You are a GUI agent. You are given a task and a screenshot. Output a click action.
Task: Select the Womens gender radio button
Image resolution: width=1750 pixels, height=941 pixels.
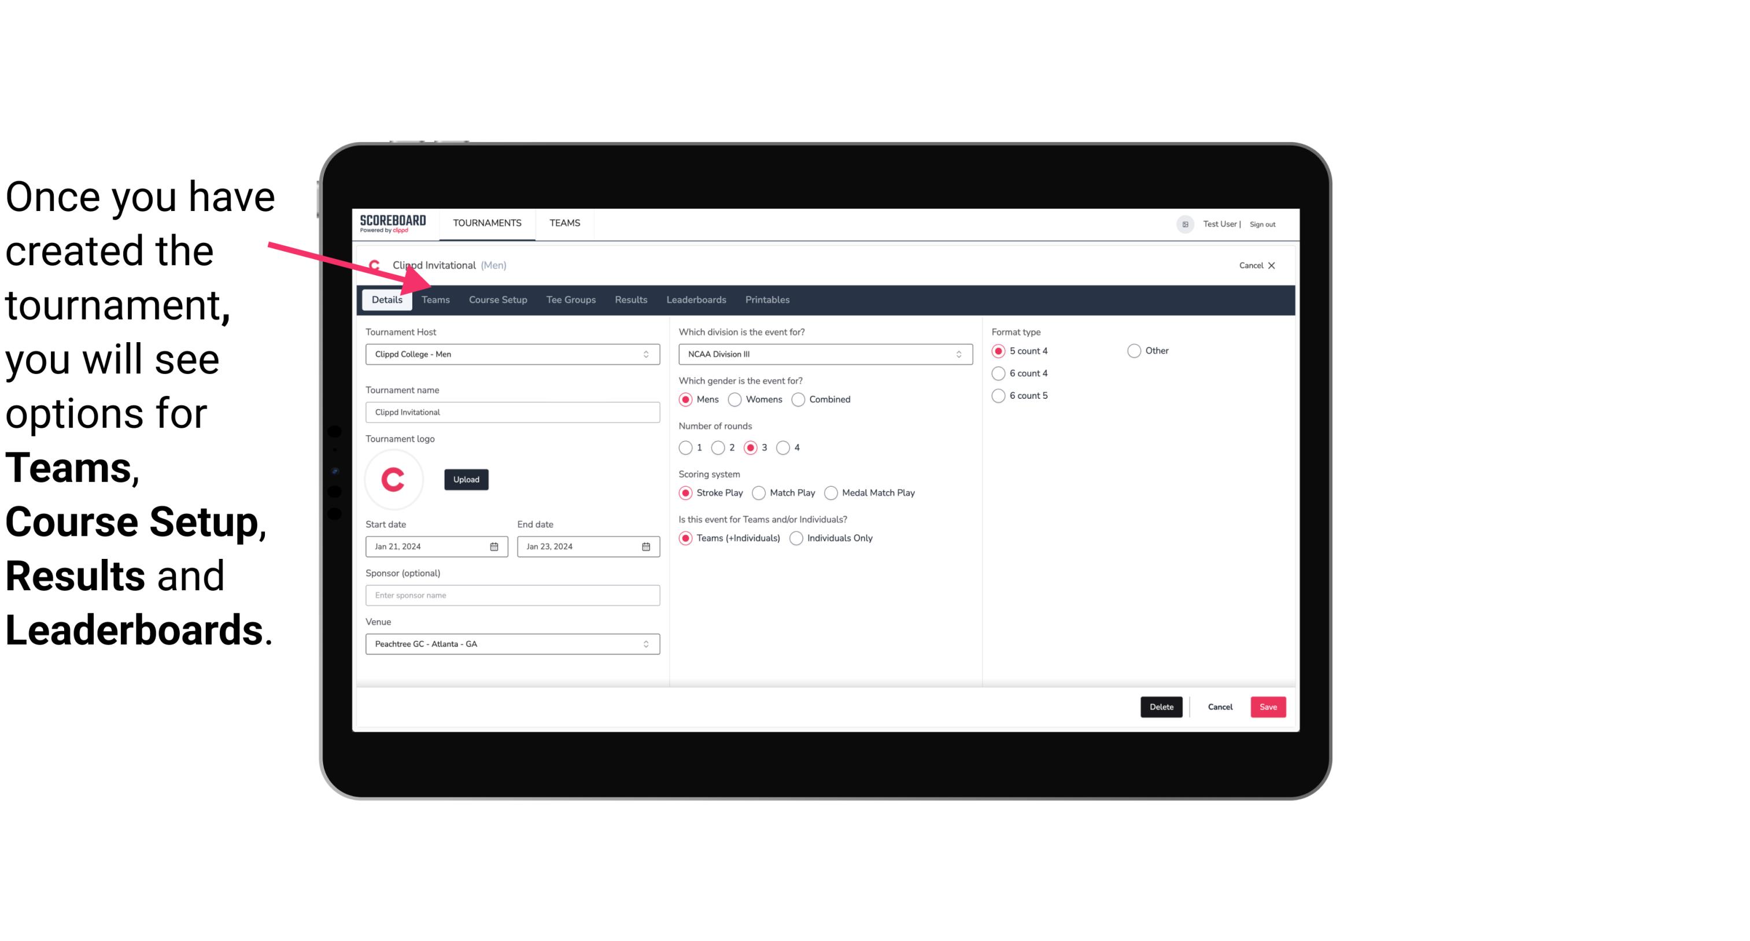(735, 399)
